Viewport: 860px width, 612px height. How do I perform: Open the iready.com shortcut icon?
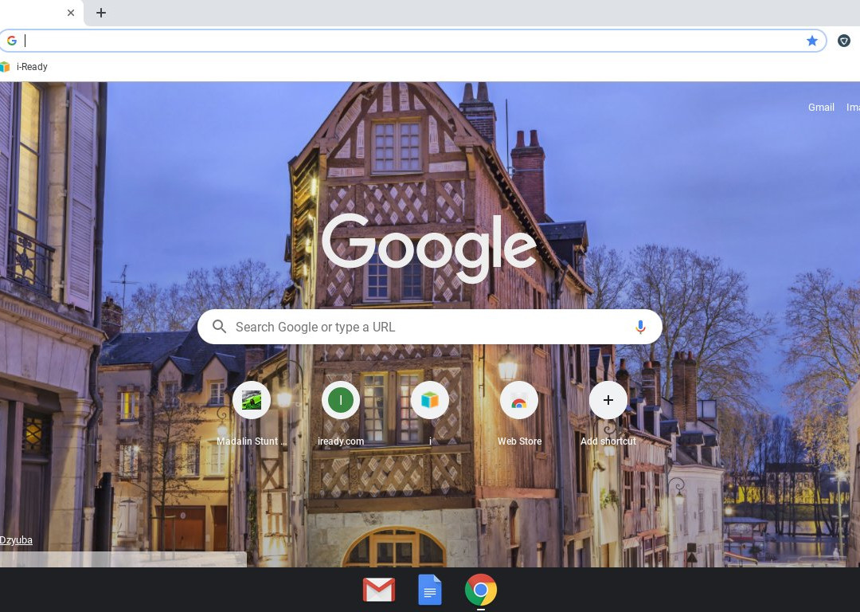tap(341, 400)
